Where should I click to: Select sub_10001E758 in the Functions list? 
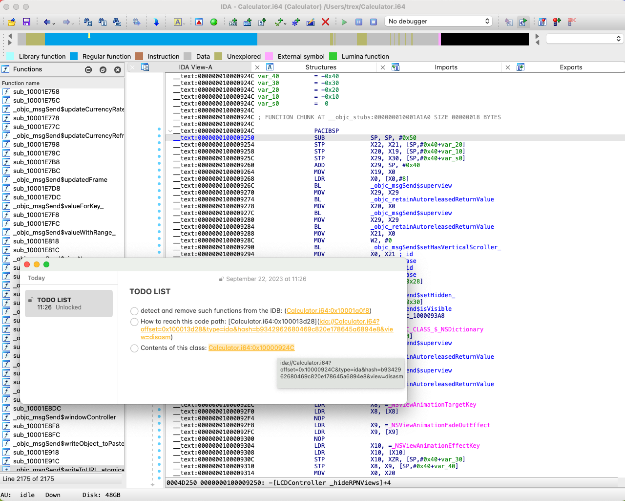coord(36,92)
